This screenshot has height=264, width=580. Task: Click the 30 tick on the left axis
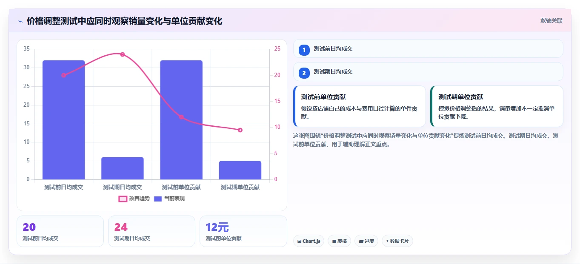[x=26, y=68]
